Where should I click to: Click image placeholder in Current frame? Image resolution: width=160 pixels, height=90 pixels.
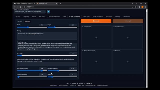click(96, 37)
